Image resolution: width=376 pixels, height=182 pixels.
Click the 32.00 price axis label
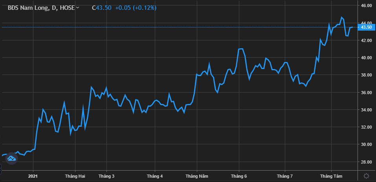pyautogui.click(x=367, y=127)
